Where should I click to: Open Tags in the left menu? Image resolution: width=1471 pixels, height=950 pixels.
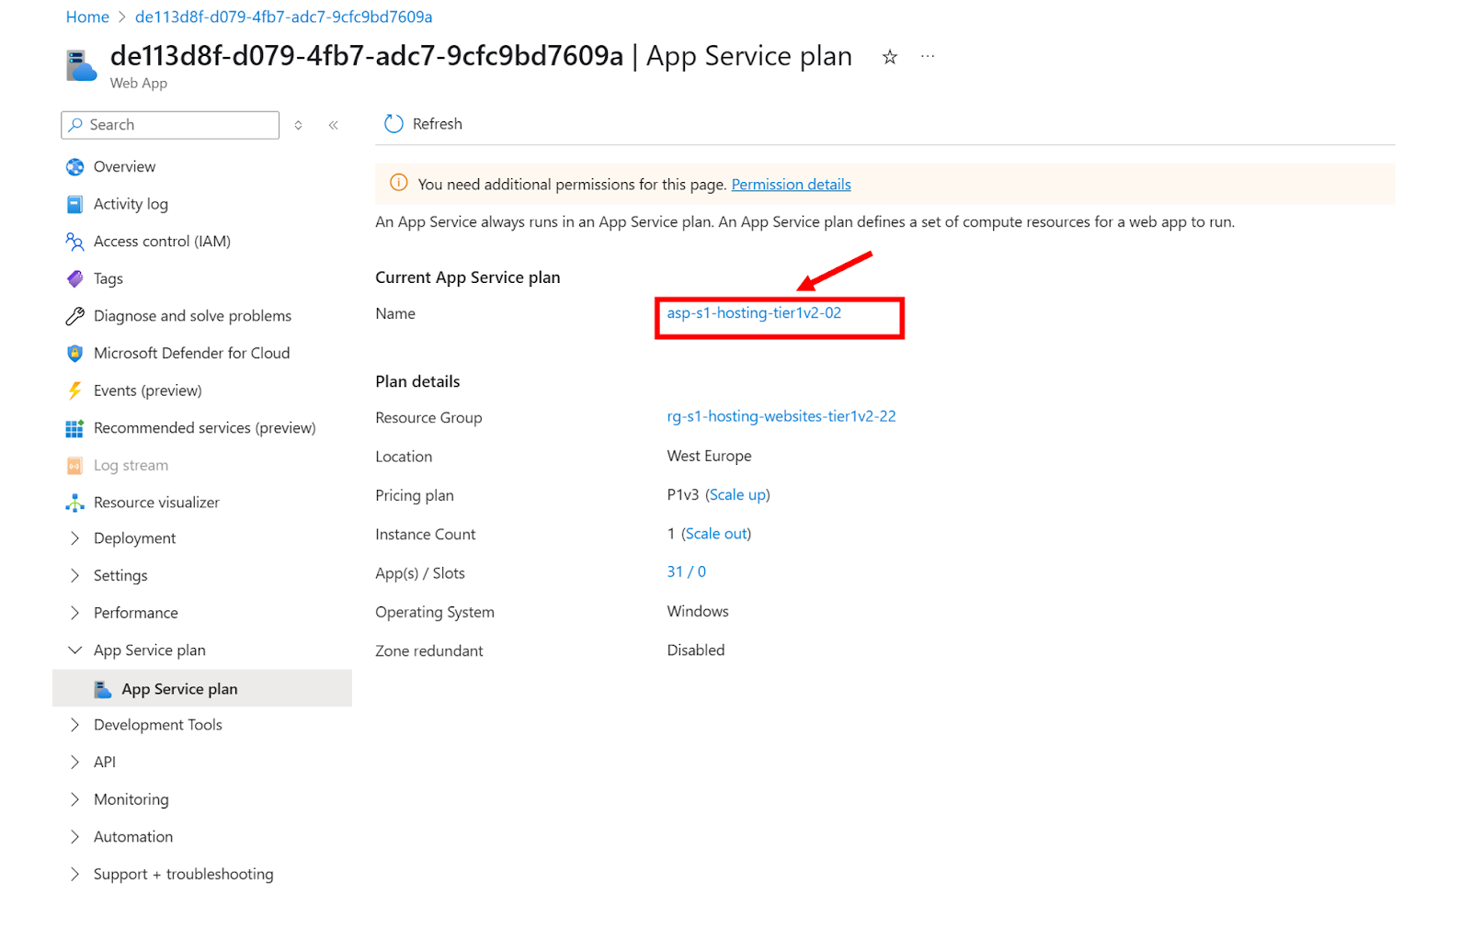point(108,278)
